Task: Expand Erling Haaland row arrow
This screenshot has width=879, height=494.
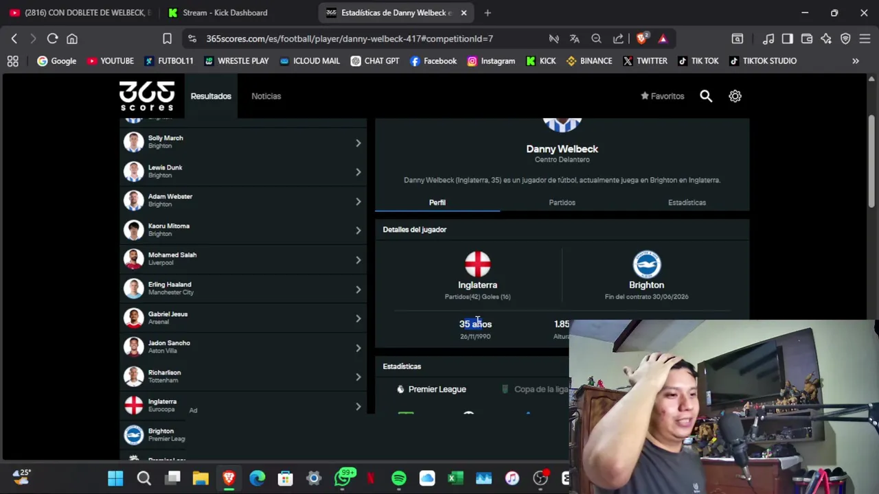Action: [x=358, y=289]
